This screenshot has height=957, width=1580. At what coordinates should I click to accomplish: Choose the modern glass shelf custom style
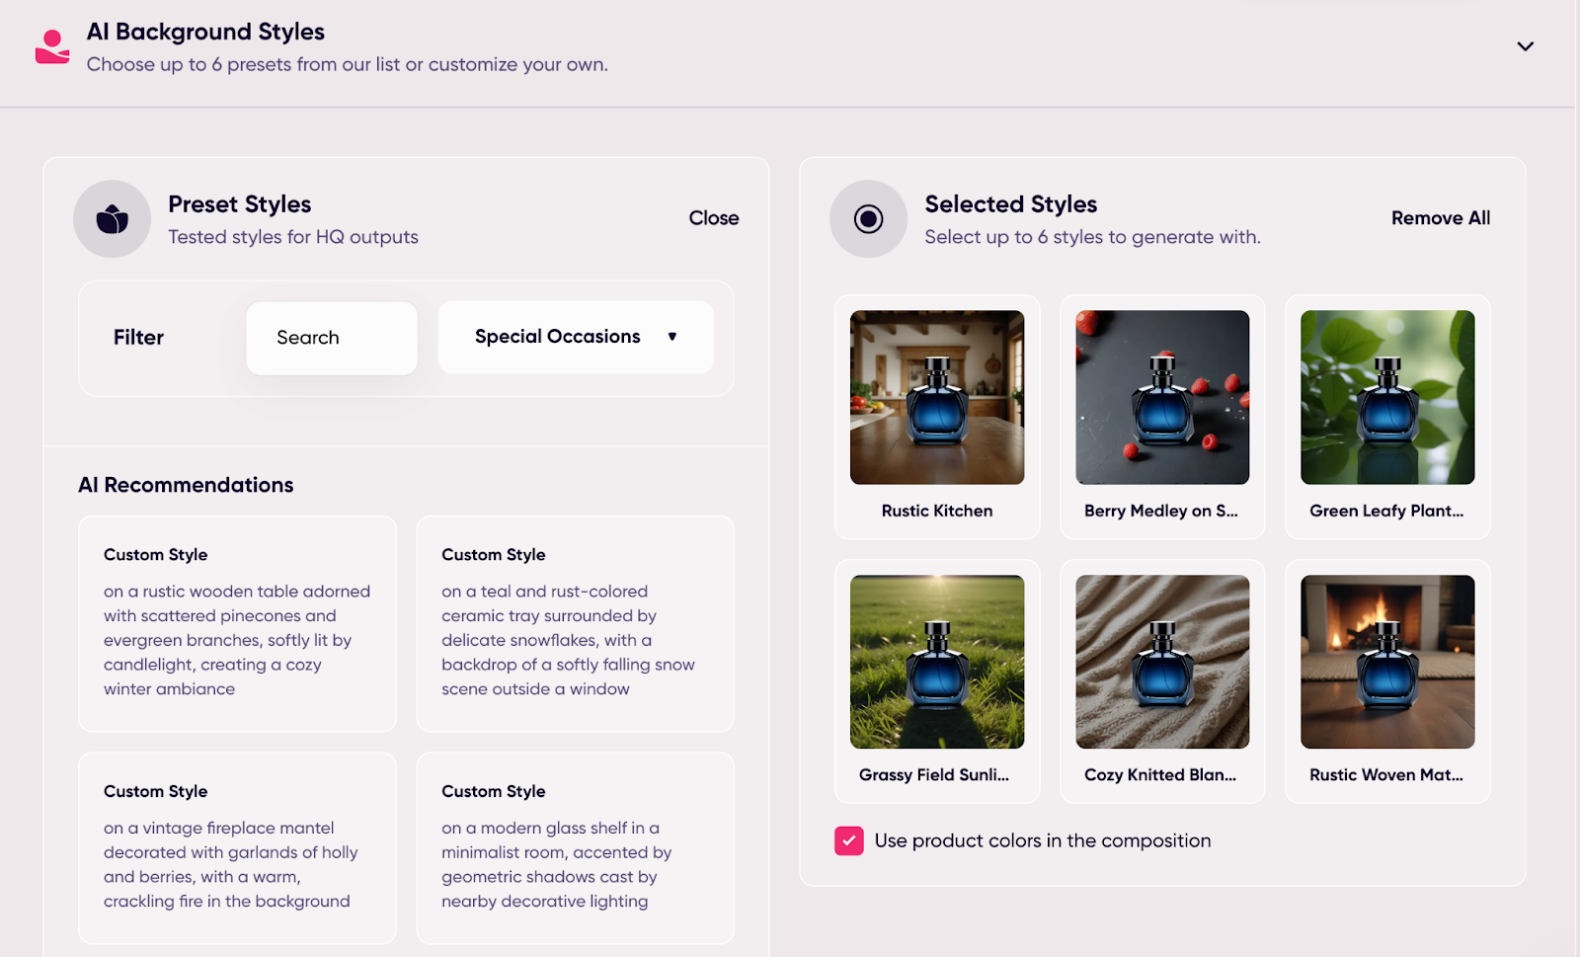coord(575,847)
